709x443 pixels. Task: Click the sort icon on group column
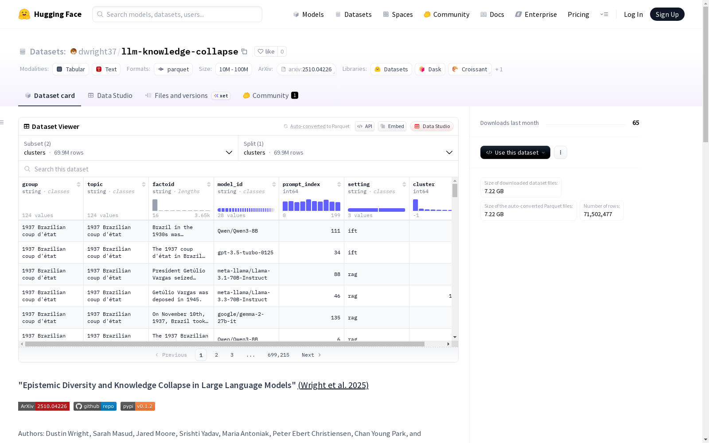click(78, 184)
